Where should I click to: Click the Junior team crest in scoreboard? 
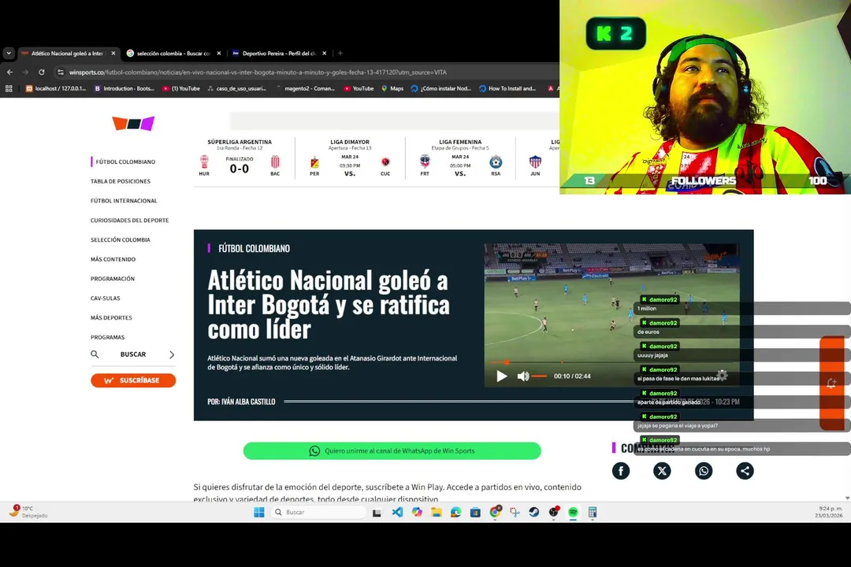(535, 161)
